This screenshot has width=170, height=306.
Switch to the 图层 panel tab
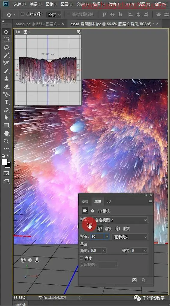[85, 201]
